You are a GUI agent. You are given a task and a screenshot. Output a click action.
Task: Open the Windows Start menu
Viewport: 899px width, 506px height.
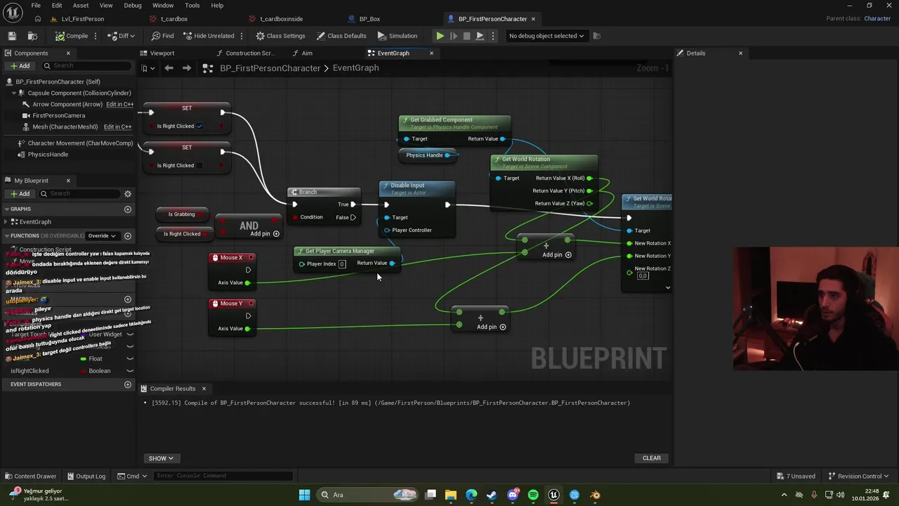pos(304,495)
